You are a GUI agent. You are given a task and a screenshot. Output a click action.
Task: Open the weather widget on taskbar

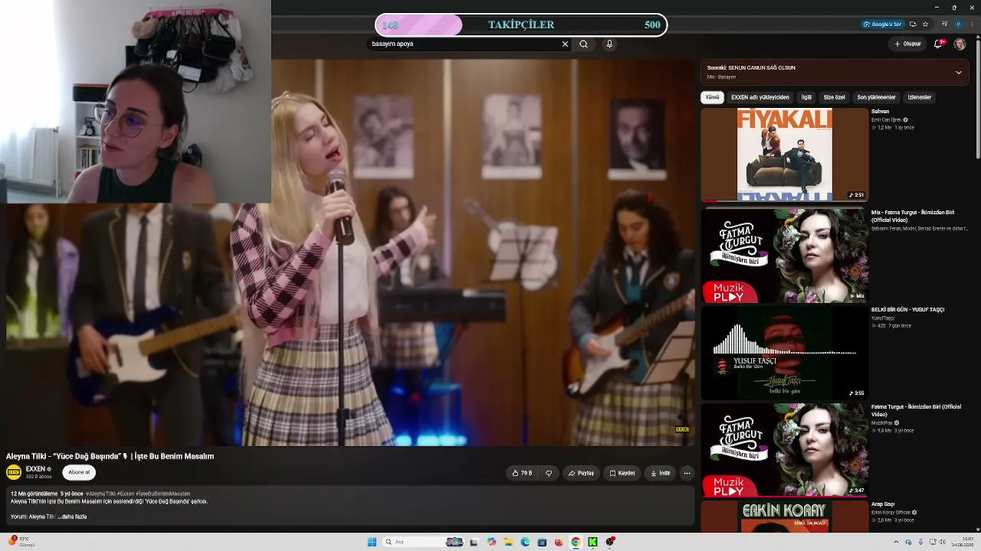(x=21, y=542)
